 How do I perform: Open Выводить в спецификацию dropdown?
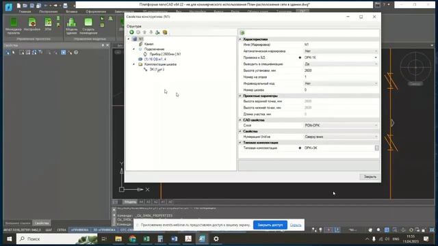coord(341,64)
